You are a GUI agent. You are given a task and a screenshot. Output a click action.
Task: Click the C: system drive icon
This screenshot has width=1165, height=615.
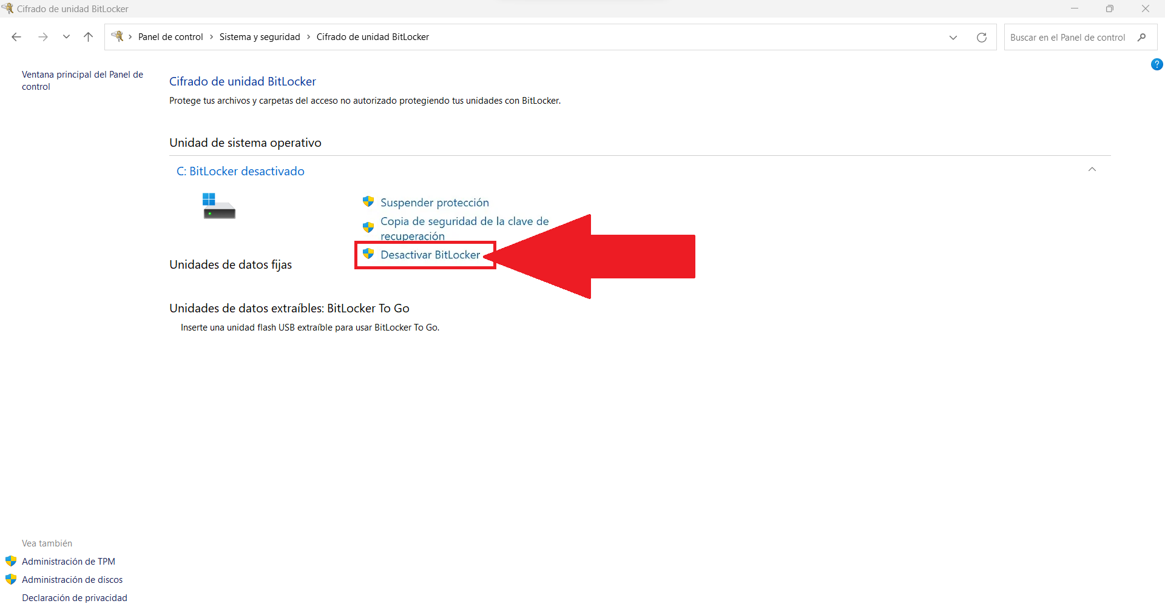point(218,206)
